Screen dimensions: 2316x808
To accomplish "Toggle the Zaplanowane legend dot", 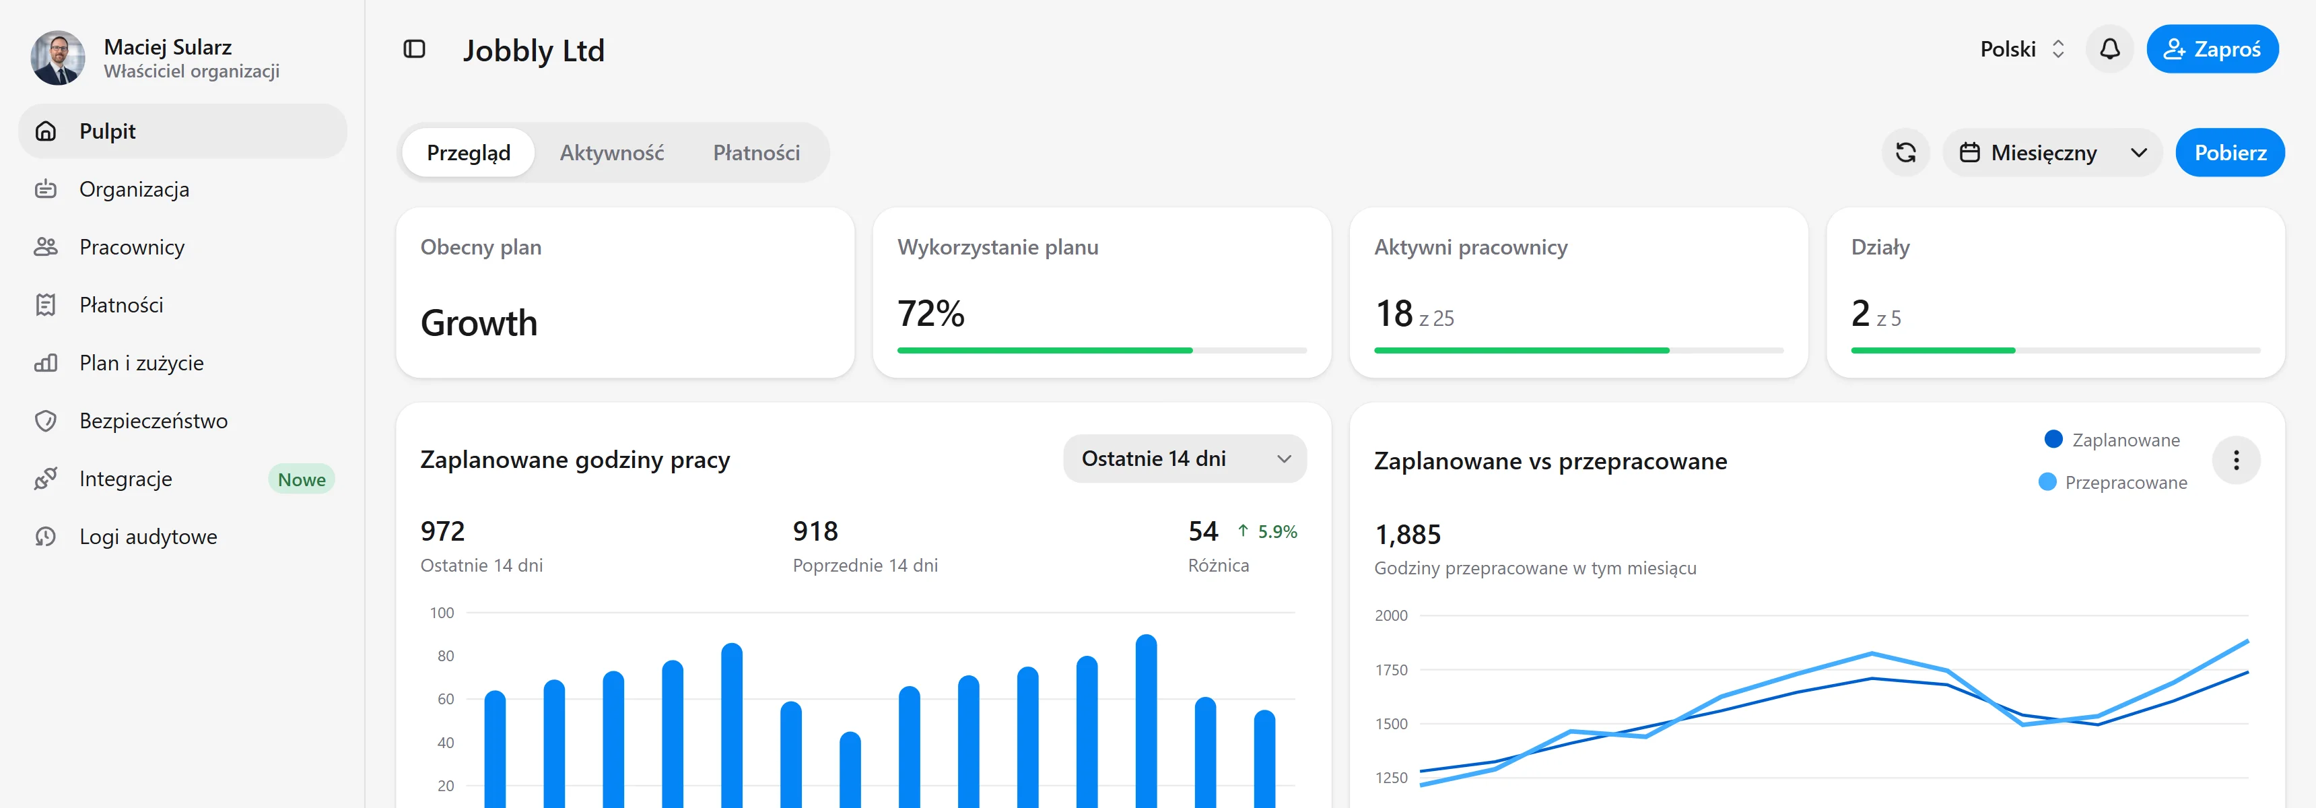I will click(2053, 440).
